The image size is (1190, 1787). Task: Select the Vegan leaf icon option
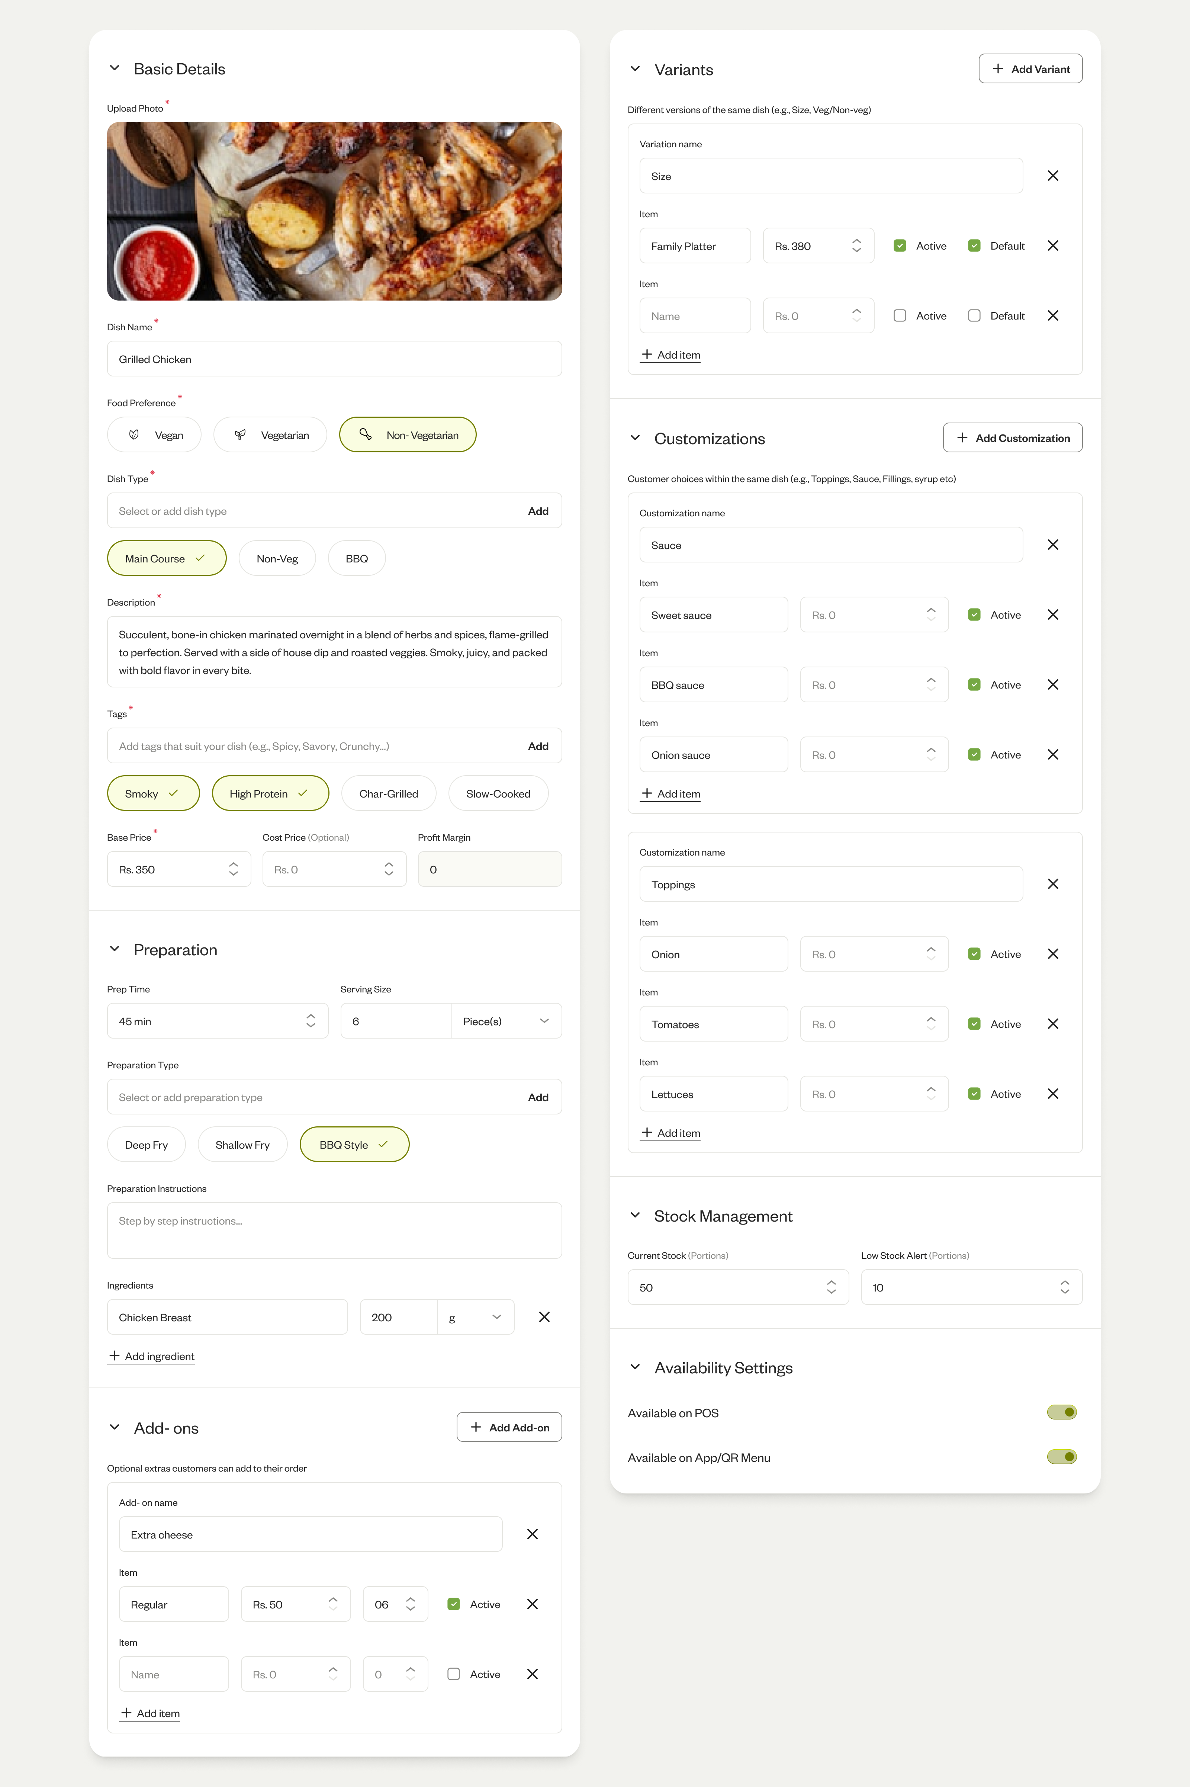pyautogui.click(x=154, y=435)
